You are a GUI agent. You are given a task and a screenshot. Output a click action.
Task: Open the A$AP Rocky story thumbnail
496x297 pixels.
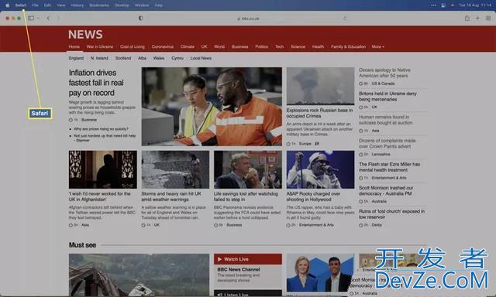click(x=320, y=169)
